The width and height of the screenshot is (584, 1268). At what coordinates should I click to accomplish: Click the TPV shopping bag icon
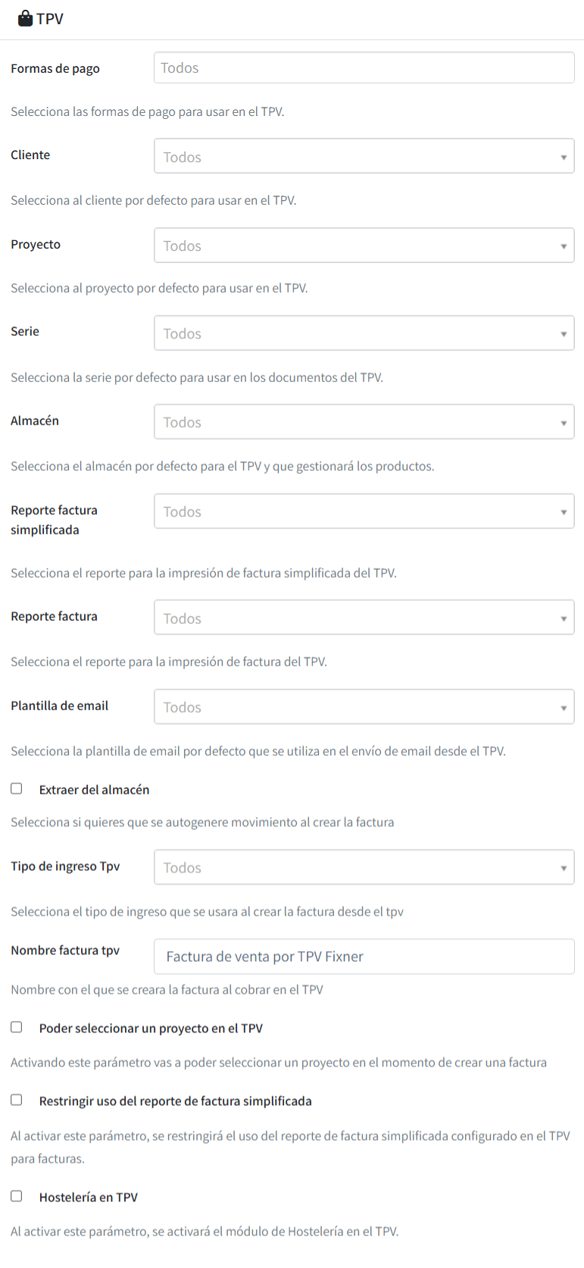click(25, 18)
